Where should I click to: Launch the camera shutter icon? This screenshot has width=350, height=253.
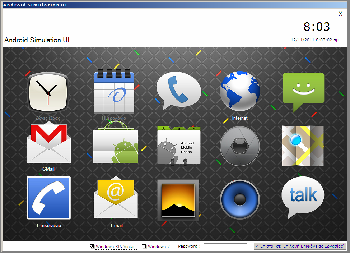tap(240, 146)
